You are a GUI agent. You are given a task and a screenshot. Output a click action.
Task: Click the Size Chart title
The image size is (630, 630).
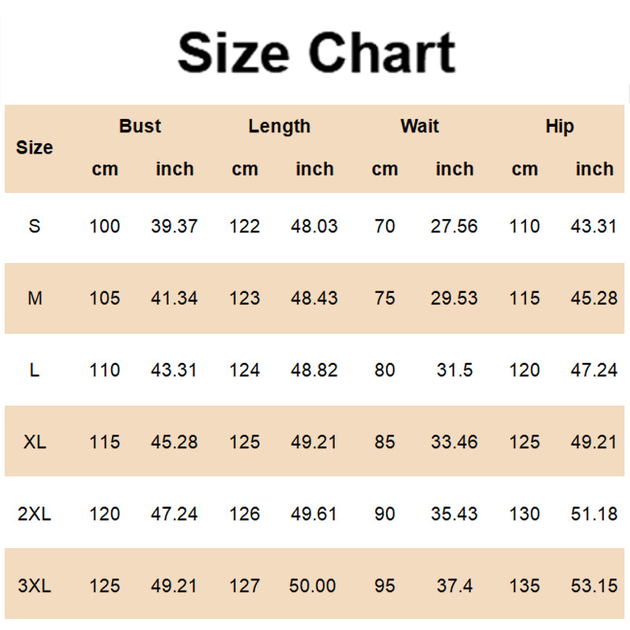[x=316, y=53]
